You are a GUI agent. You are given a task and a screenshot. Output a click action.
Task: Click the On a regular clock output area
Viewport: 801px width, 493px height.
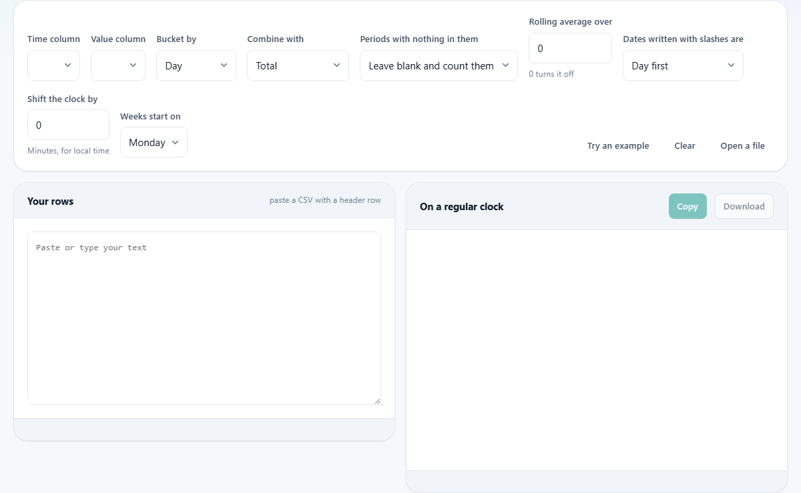pos(597,350)
